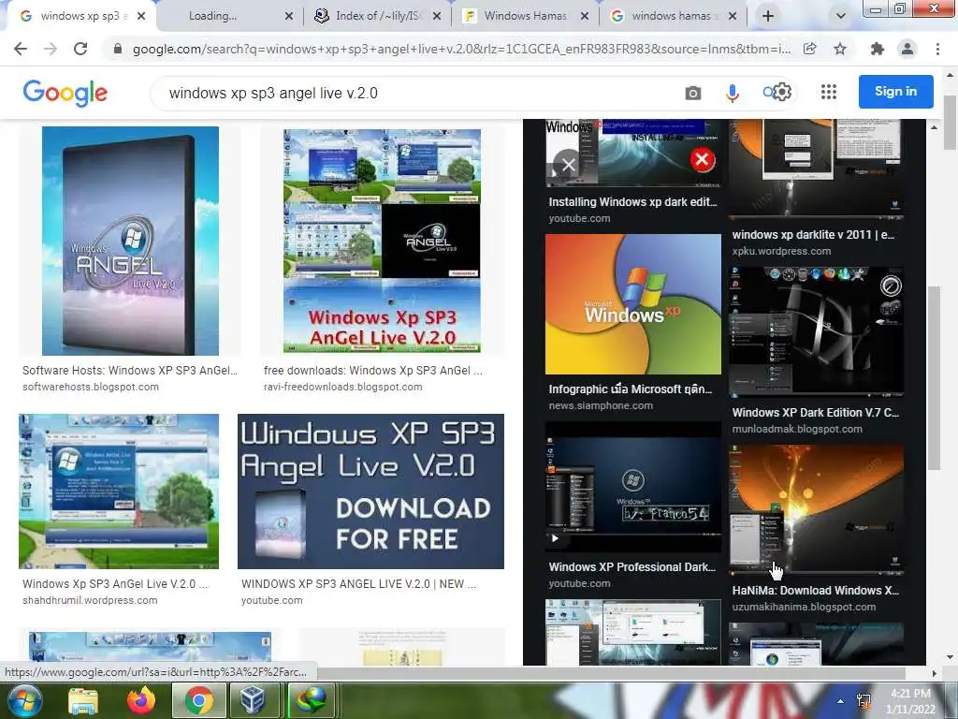
Task: Open the tab search dropdown chevron
Action: tap(841, 16)
